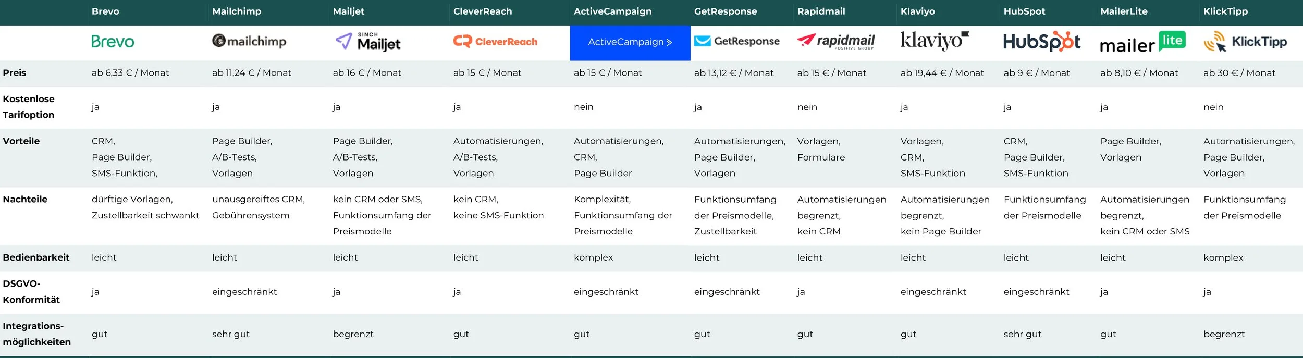The width and height of the screenshot is (1303, 358).
Task: Click HubSpot's 'sehr gut' integrations cell
Action: [1023, 334]
